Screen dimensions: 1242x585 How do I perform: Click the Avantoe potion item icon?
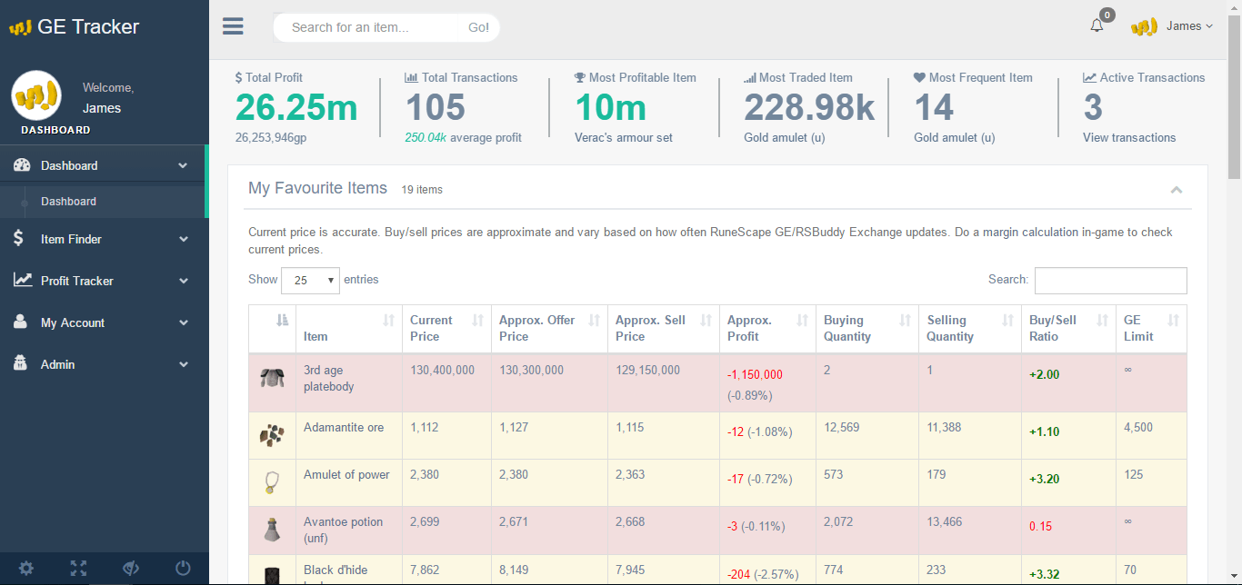point(272,530)
